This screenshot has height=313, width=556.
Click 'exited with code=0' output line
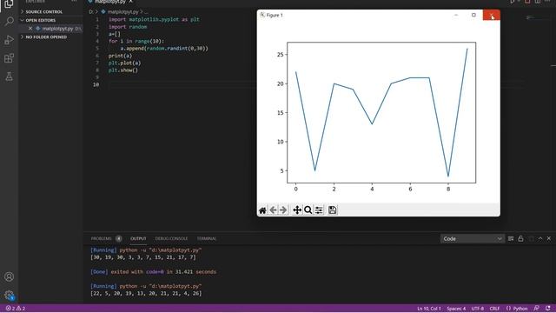pos(153,272)
